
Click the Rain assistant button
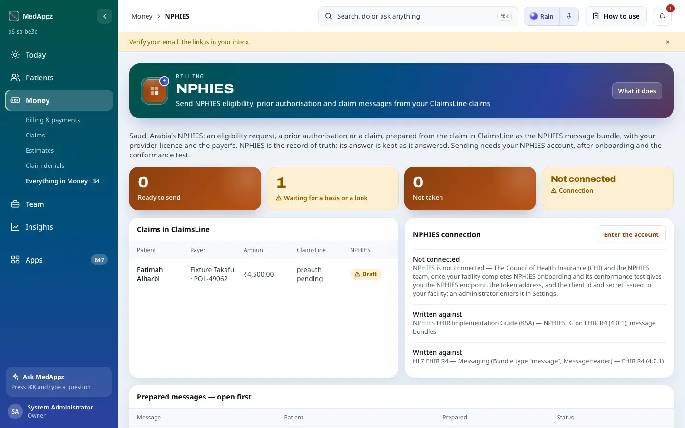542,16
